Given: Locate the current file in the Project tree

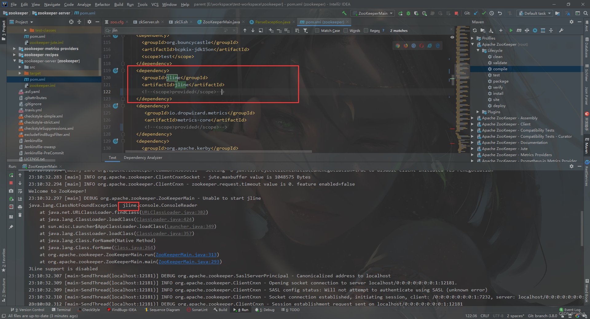Looking at the screenshot, I should click(71, 22).
